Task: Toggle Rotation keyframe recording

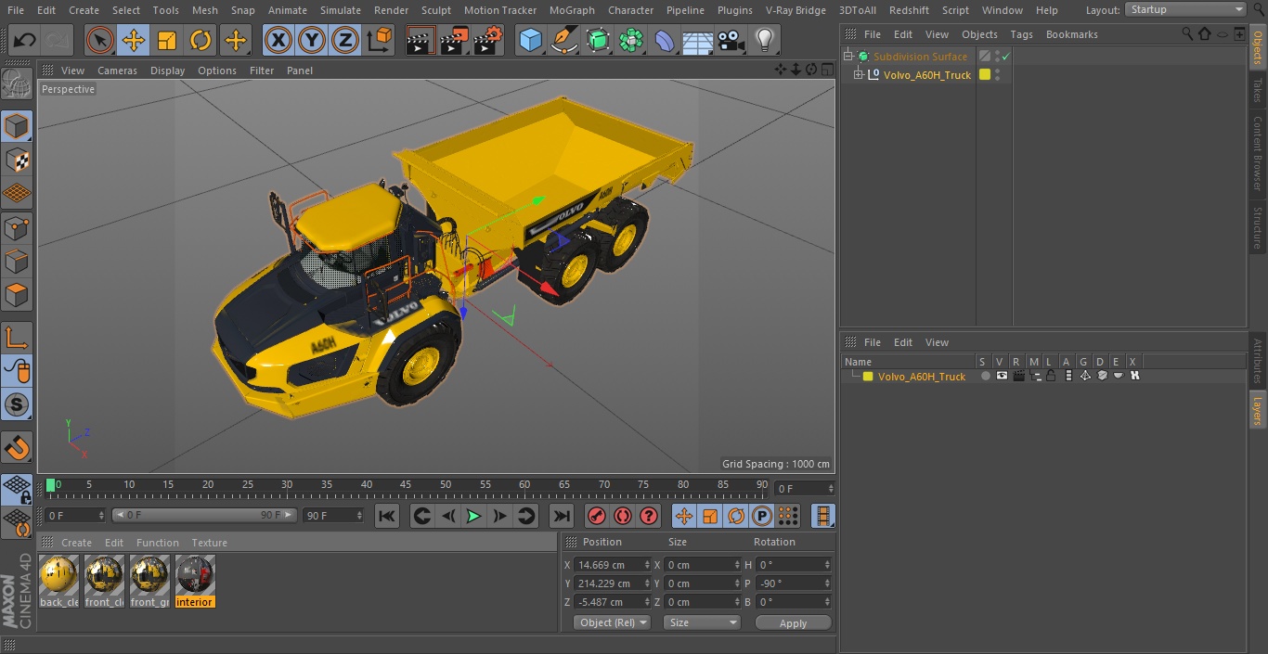Action: point(736,516)
